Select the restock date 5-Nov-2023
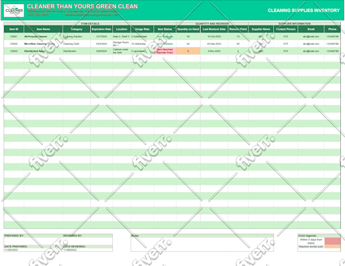This screenshot has width=345, height=266. (x=214, y=51)
